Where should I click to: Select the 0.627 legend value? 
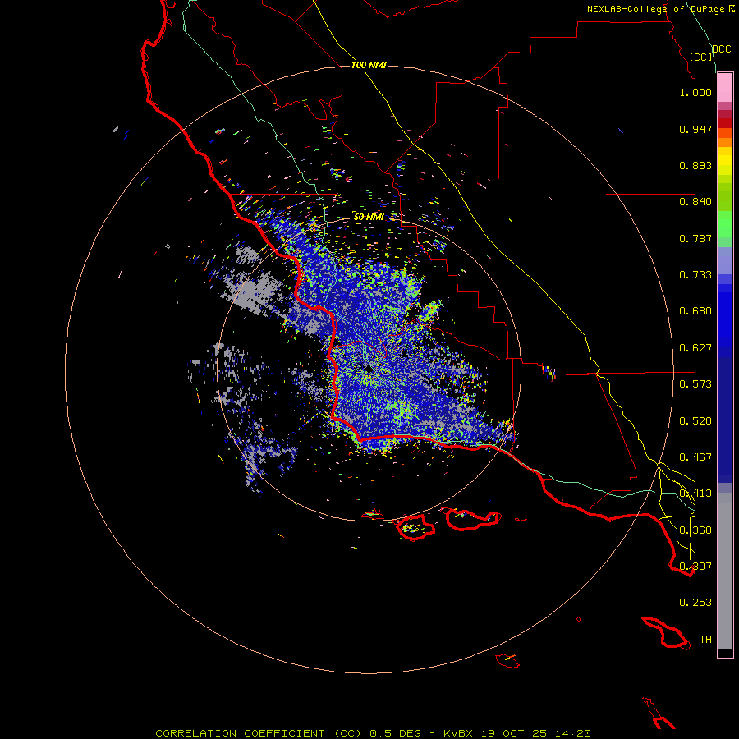tap(695, 348)
